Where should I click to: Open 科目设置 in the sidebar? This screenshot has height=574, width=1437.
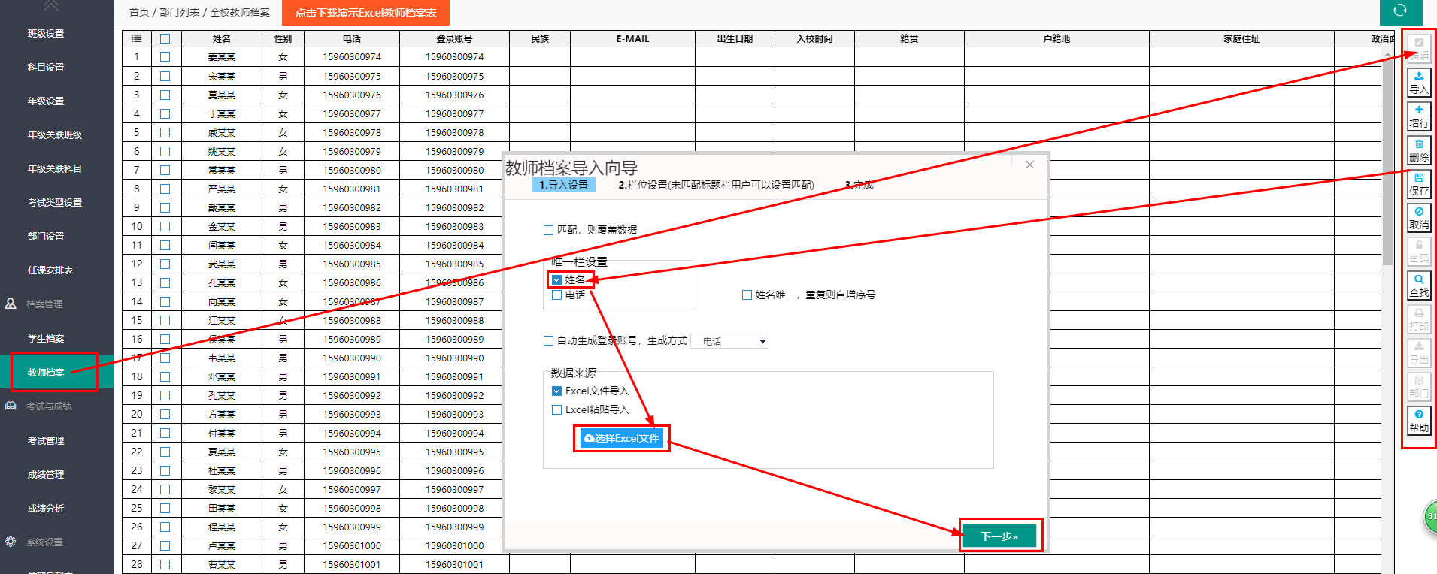click(46, 68)
